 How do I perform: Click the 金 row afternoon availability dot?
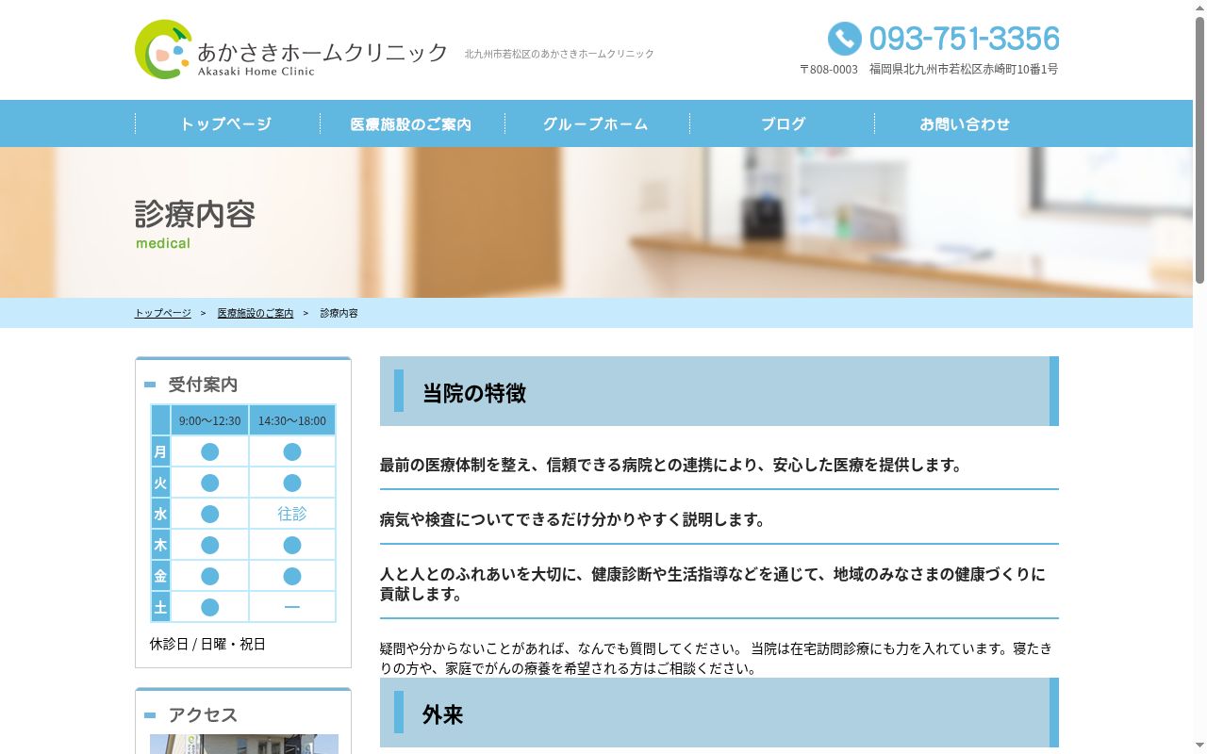click(292, 576)
